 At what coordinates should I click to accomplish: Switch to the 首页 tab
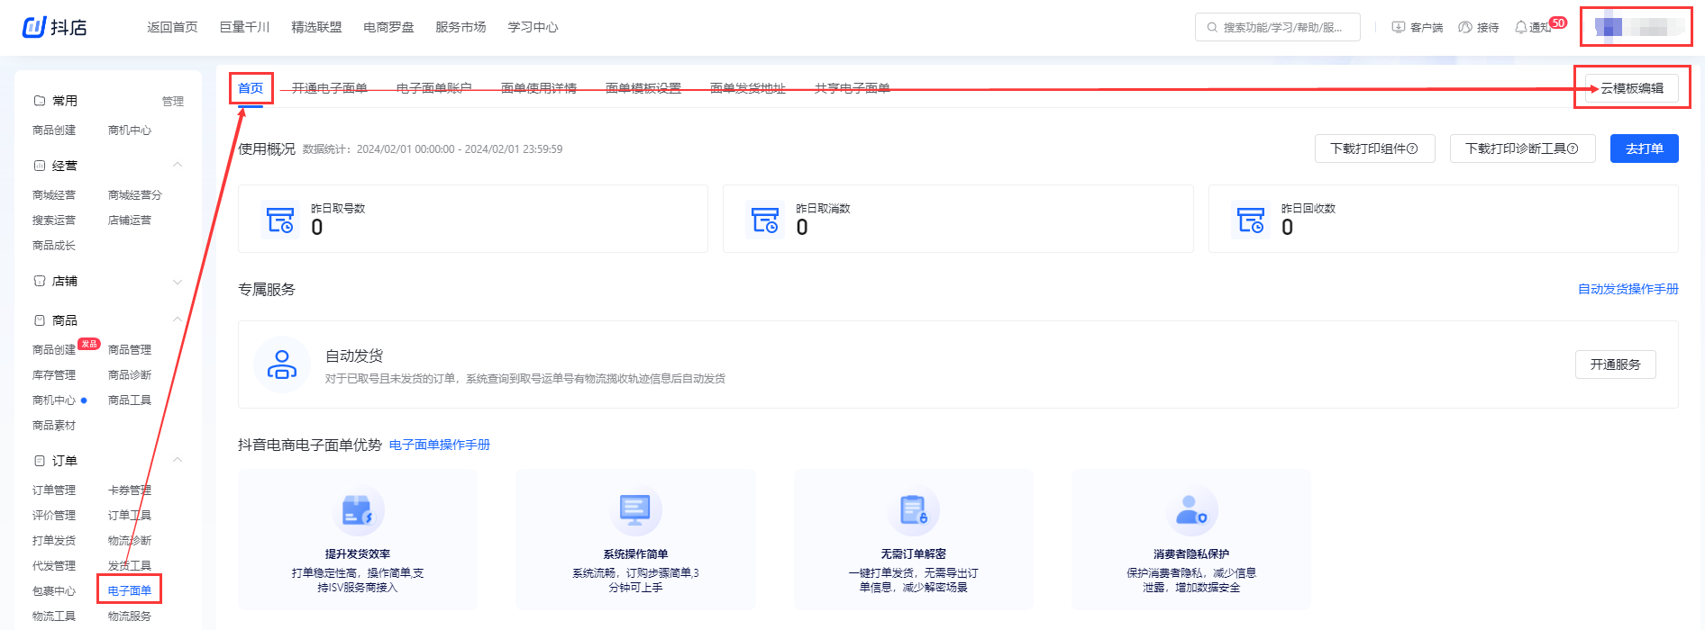[251, 88]
